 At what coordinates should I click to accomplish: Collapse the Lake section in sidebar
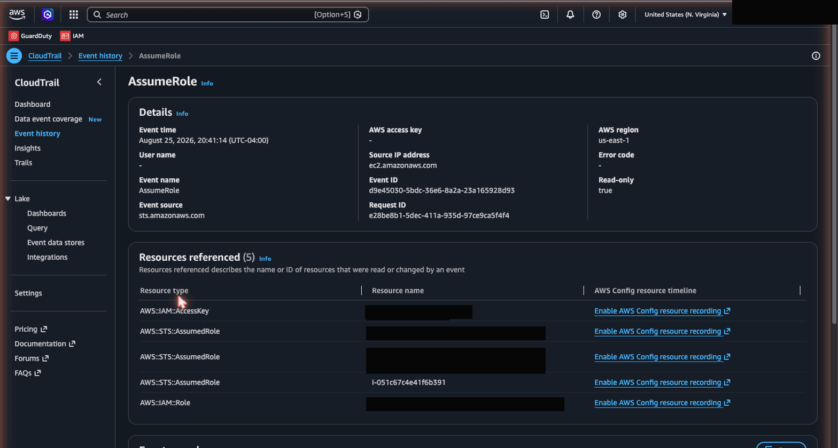click(x=8, y=198)
